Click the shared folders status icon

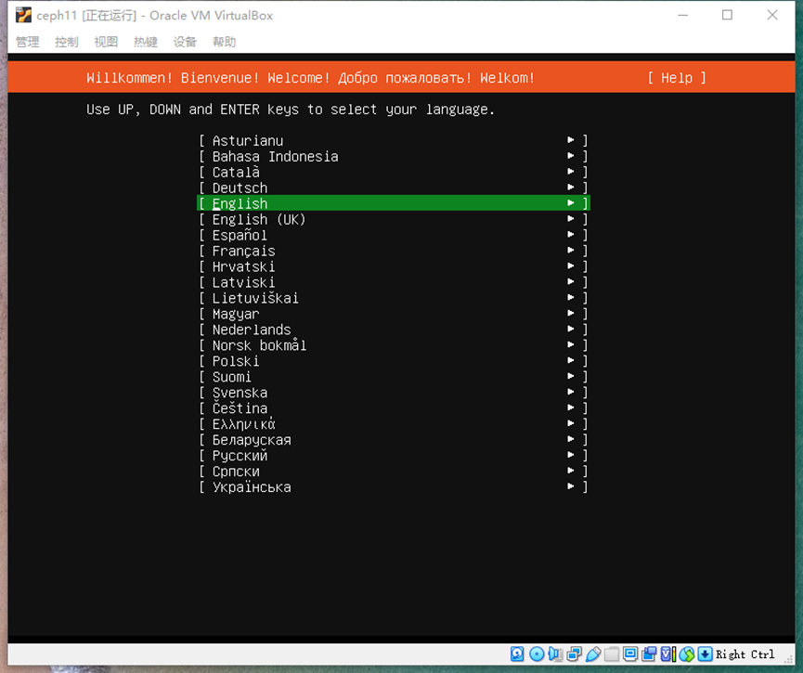coord(612,654)
